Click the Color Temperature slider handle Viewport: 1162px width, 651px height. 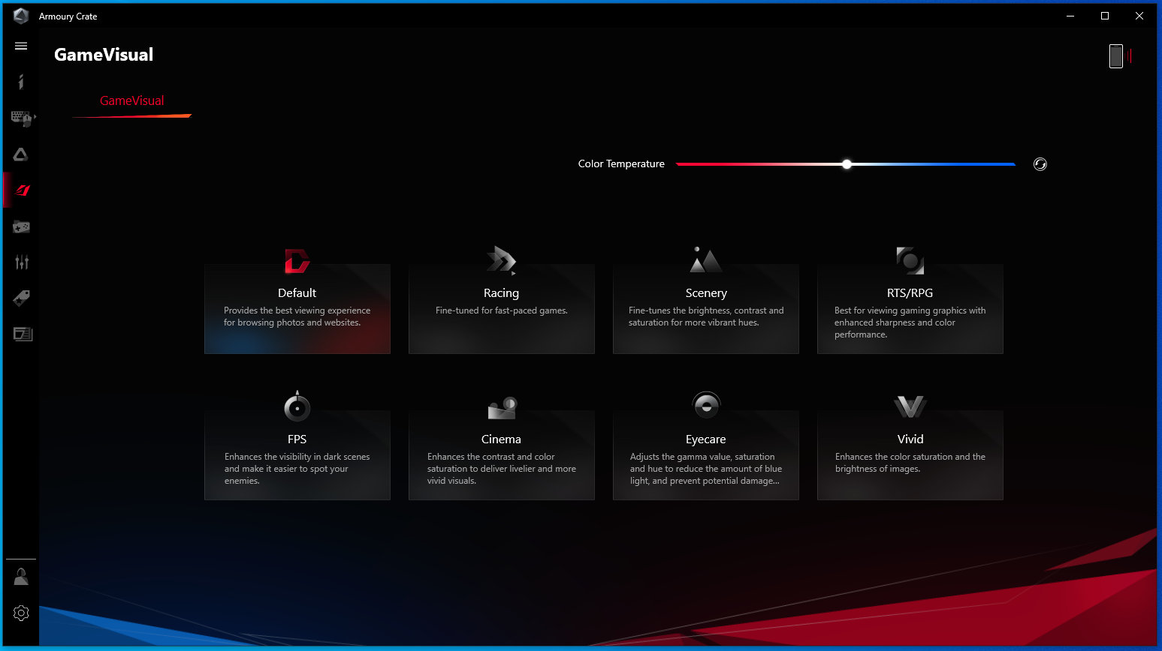point(847,164)
